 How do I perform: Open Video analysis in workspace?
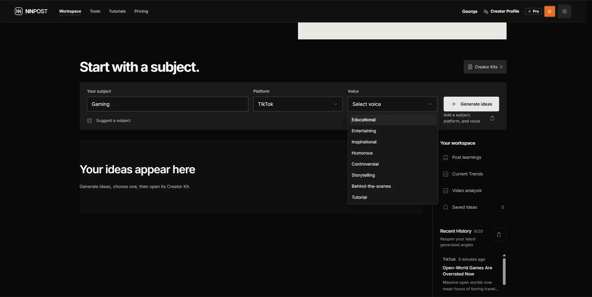point(473,191)
